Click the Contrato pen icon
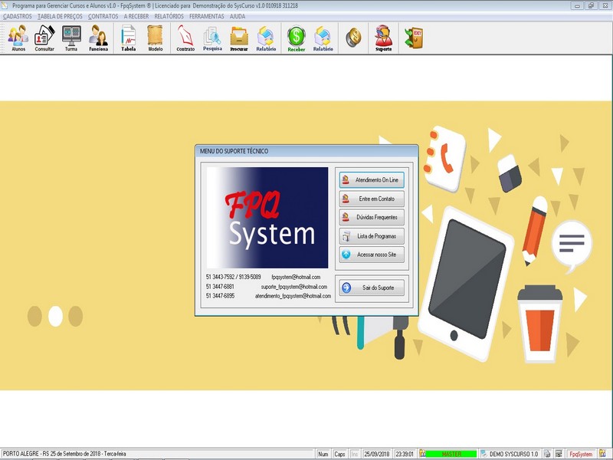Image resolution: width=613 pixels, height=460 pixels. pyautogui.click(x=185, y=38)
